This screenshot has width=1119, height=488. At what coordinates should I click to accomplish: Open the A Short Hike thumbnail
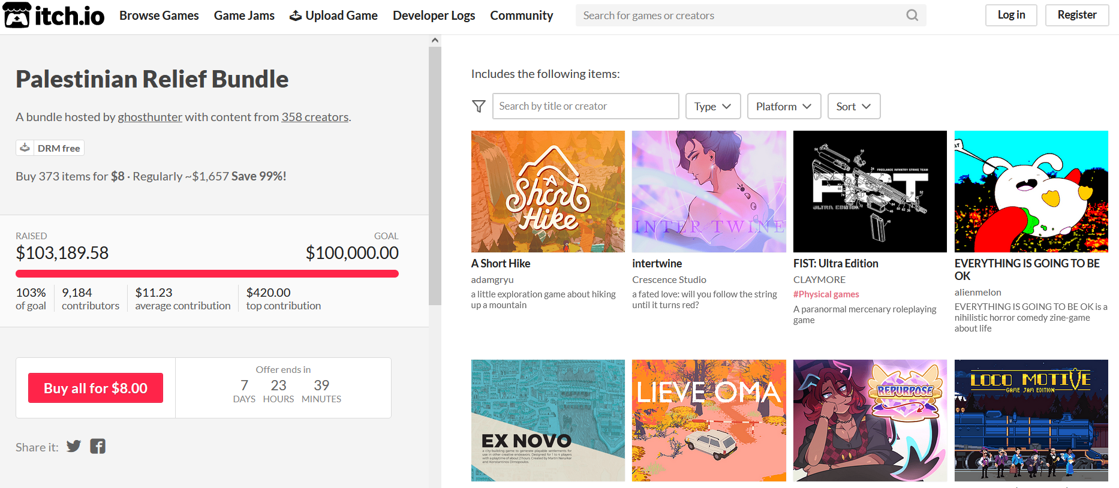coord(548,191)
